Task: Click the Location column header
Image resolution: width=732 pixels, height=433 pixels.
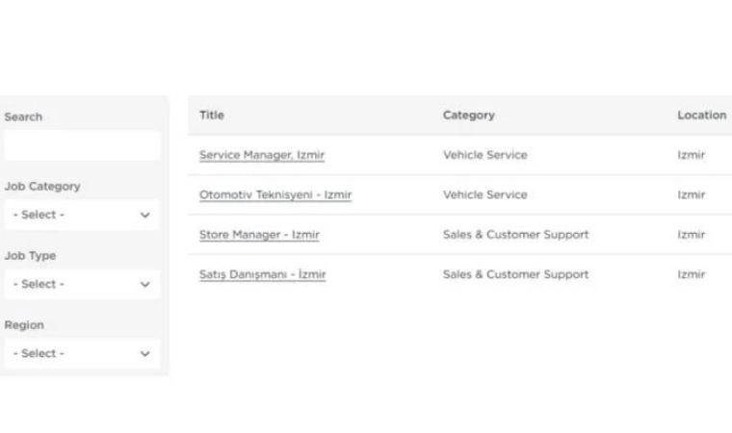Action: [x=701, y=115]
